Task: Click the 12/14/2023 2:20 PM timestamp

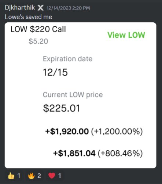Action: [x=68, y=8]
